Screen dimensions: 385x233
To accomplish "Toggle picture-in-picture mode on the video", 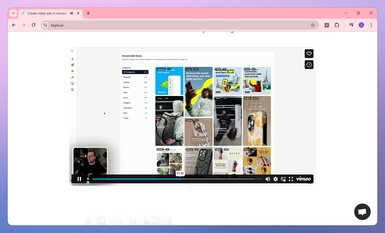I will pos(283,179).
